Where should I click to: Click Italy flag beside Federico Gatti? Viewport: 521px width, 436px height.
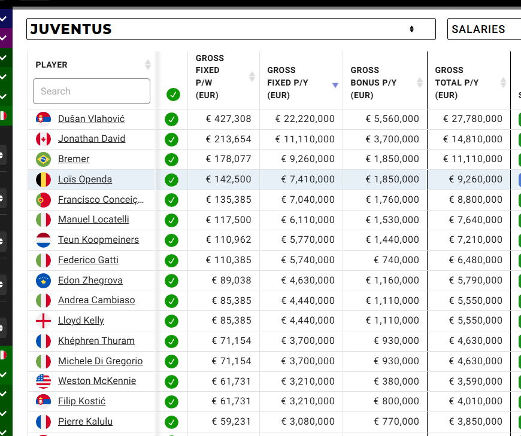44,260
